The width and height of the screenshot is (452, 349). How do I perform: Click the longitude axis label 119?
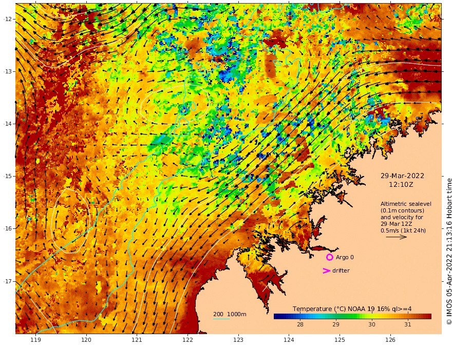tap(35, 340)
